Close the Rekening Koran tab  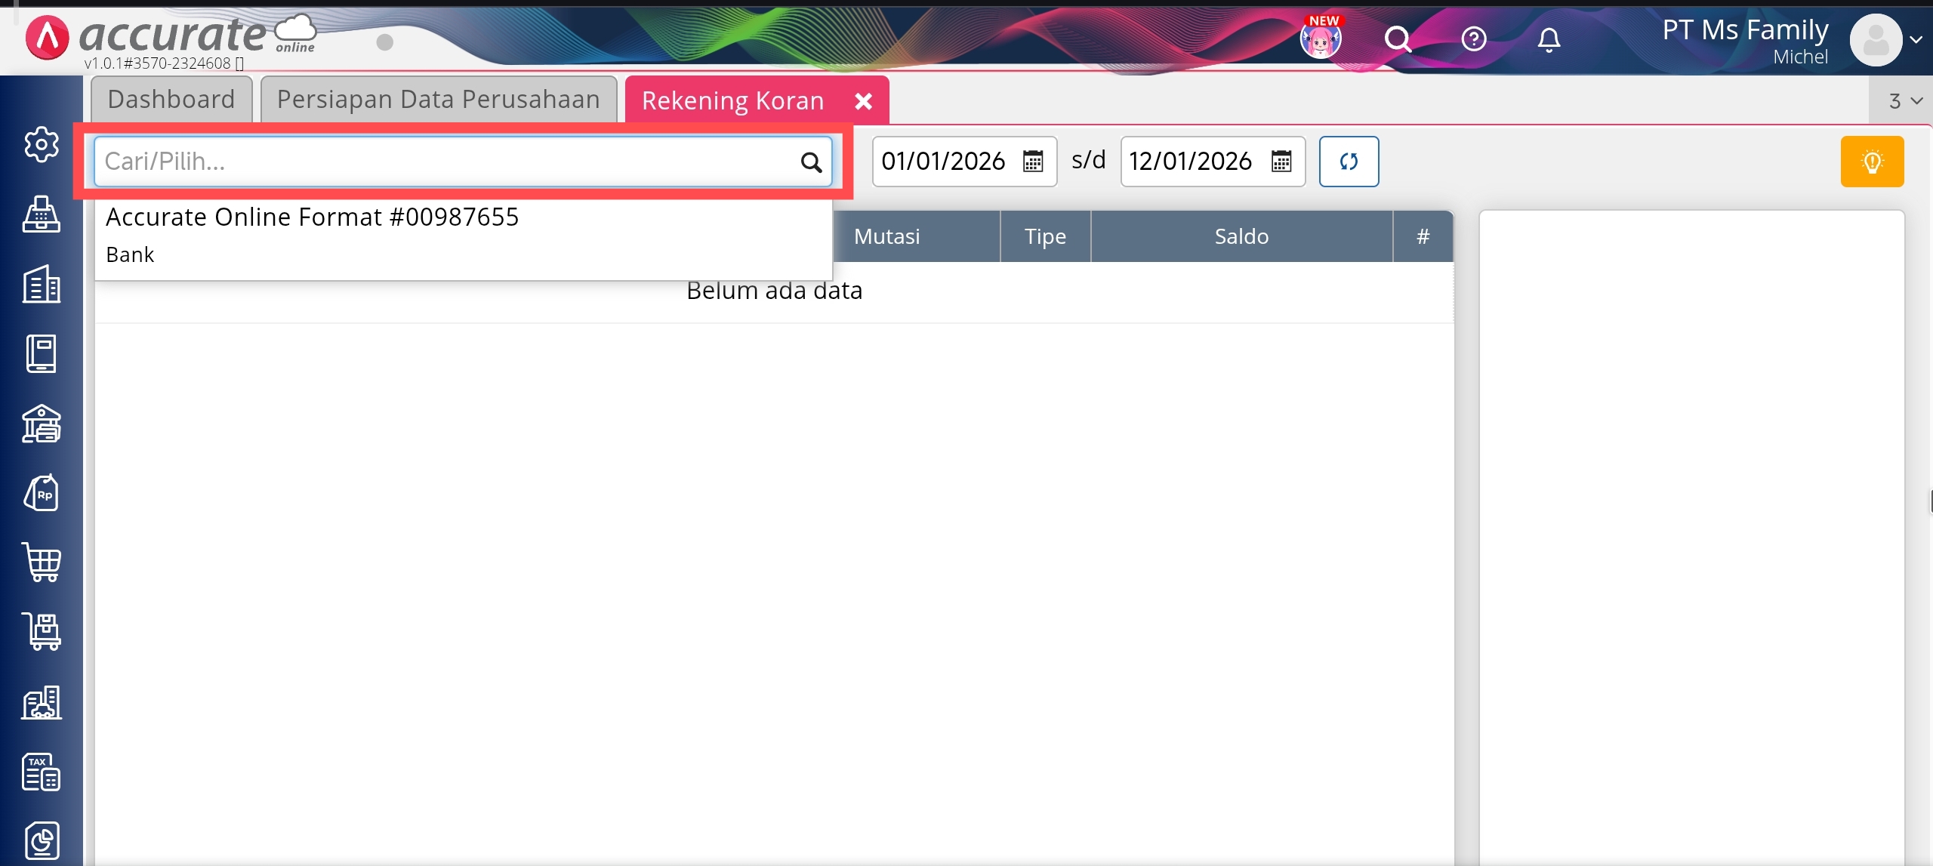pos(863,101)
